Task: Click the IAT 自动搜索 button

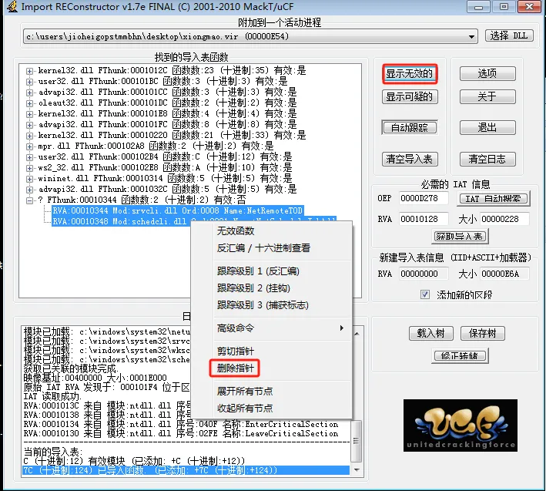Action: click(494, 198)
